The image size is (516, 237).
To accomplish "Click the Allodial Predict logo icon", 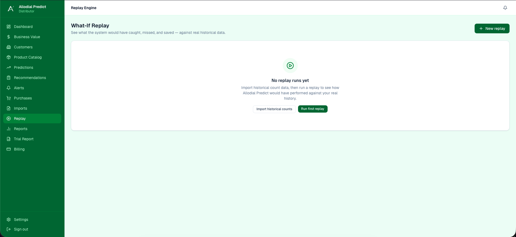I will pyautogui.click(x=11, y=9).
